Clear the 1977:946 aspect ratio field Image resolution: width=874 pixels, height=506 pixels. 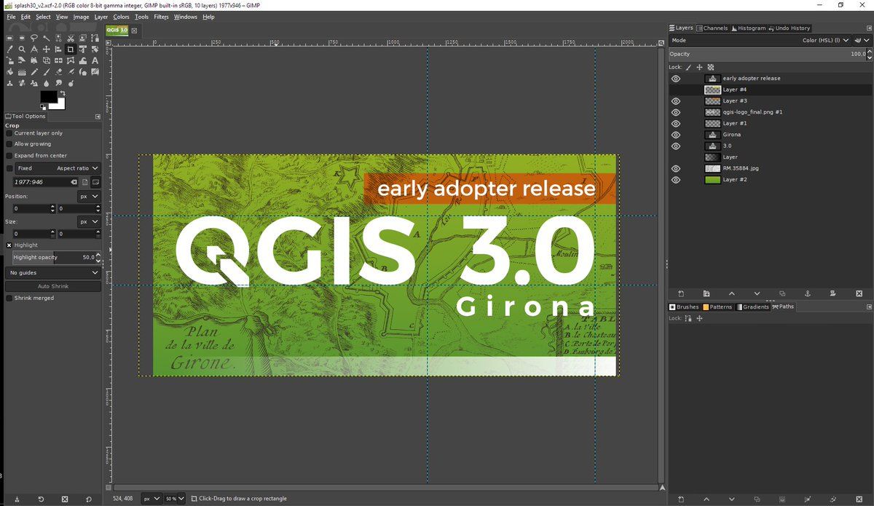pos(74,181)
